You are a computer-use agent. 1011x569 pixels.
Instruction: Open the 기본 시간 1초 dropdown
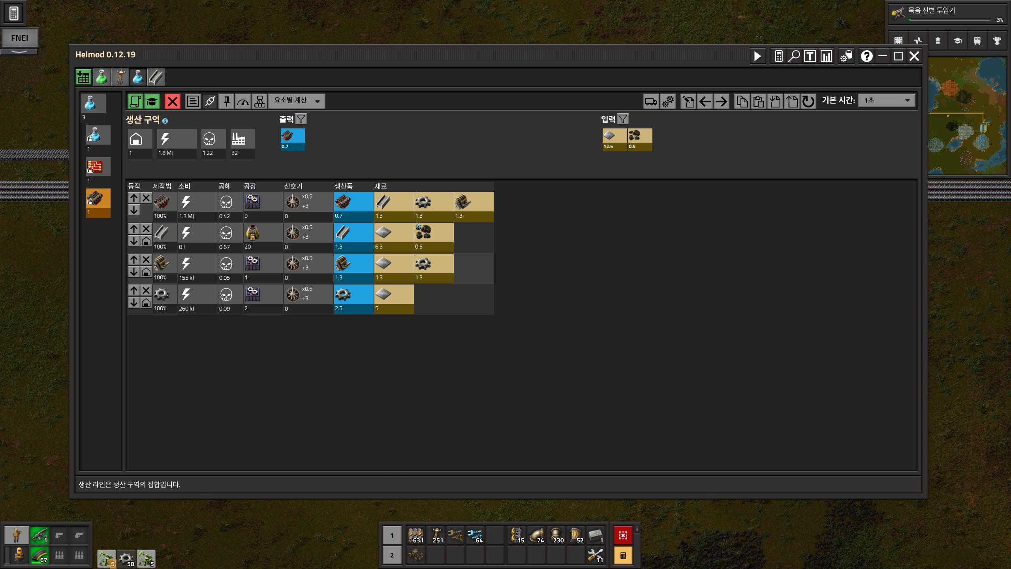887,100
